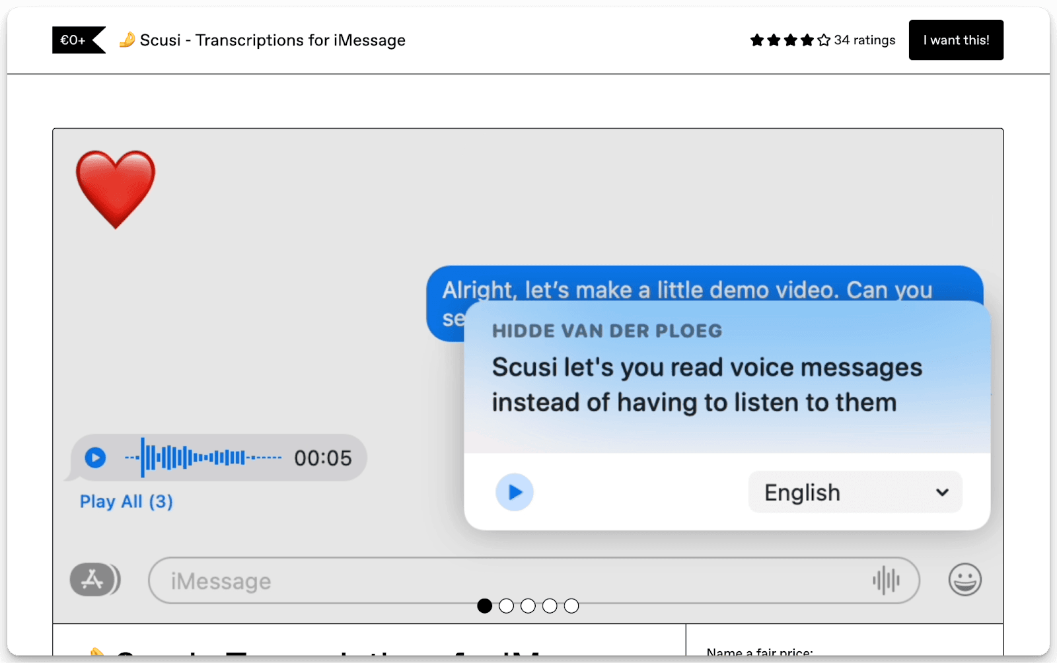Change the transcription language via its chevron
The width and height of the screenshot is (1057, 663).
[x=941, y=492]
